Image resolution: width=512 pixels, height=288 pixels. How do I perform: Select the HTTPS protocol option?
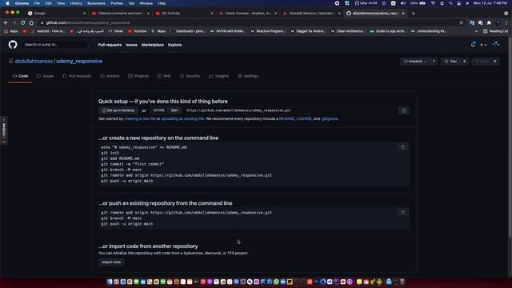159,110
